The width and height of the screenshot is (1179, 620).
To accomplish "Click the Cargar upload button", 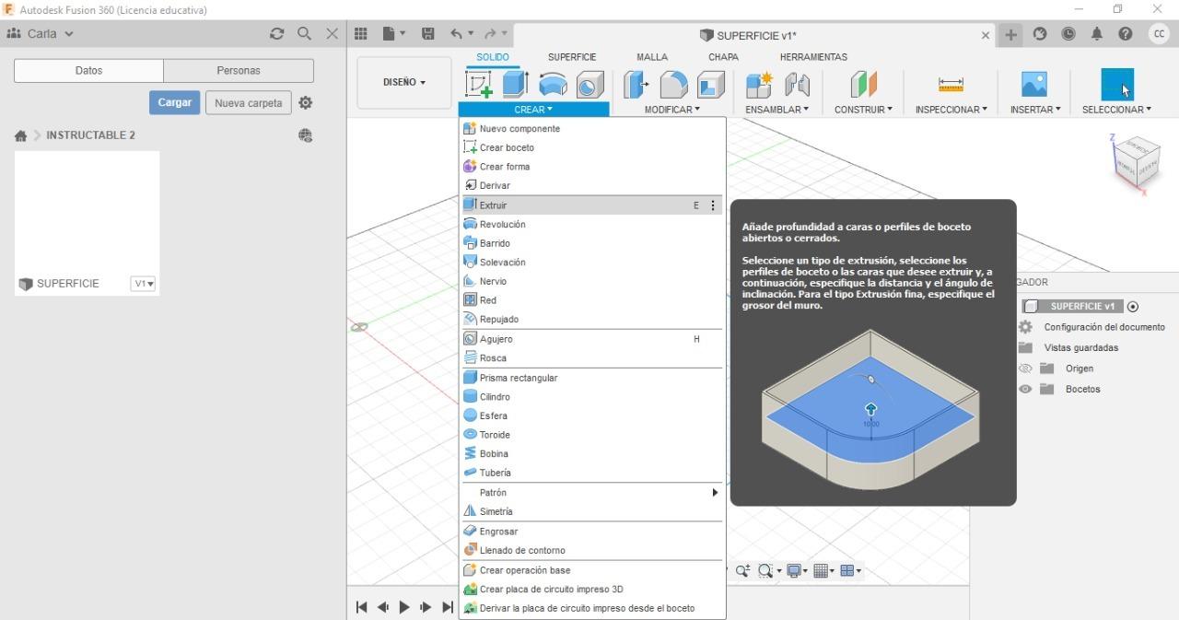I will click(174, 102).
